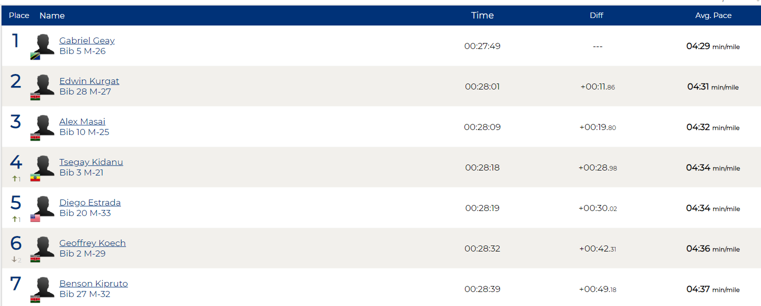Click the Kenyan flag under Alex Masai
761x306 pixels.
pyautogui.click(x=35, y=137)
